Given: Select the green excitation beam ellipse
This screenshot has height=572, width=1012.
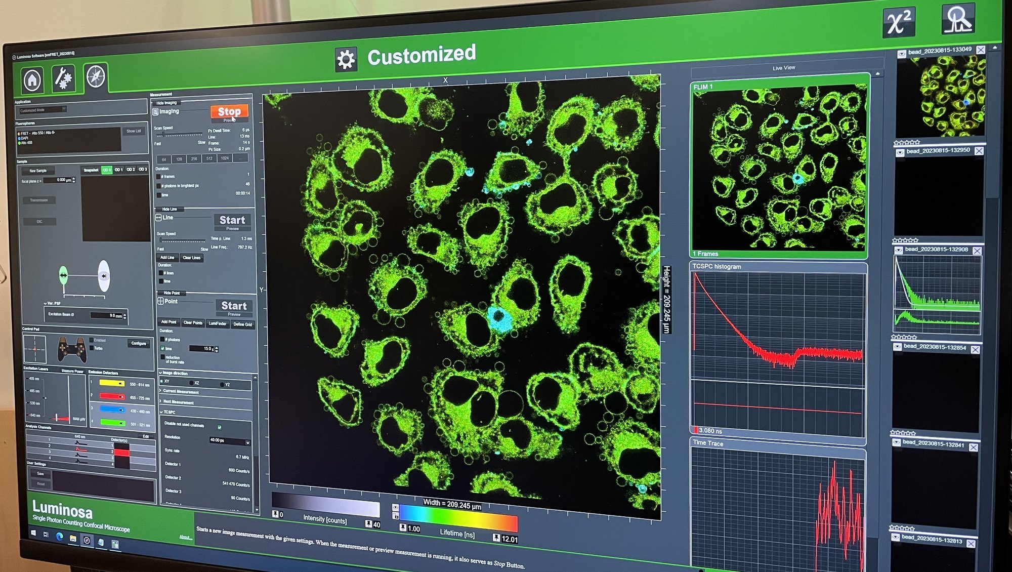Looking at the screenshot, I should (x=63, y=275).
